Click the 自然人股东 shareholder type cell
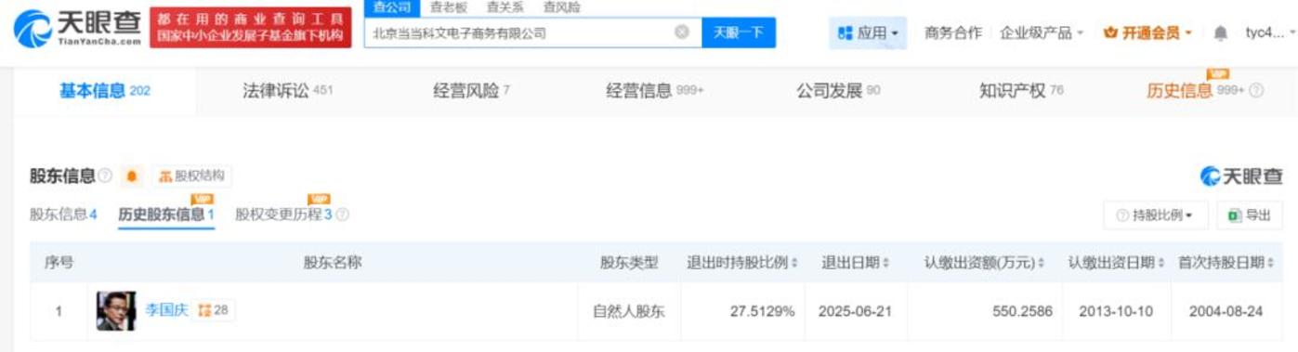1298x352 pixels. [629, 311]
